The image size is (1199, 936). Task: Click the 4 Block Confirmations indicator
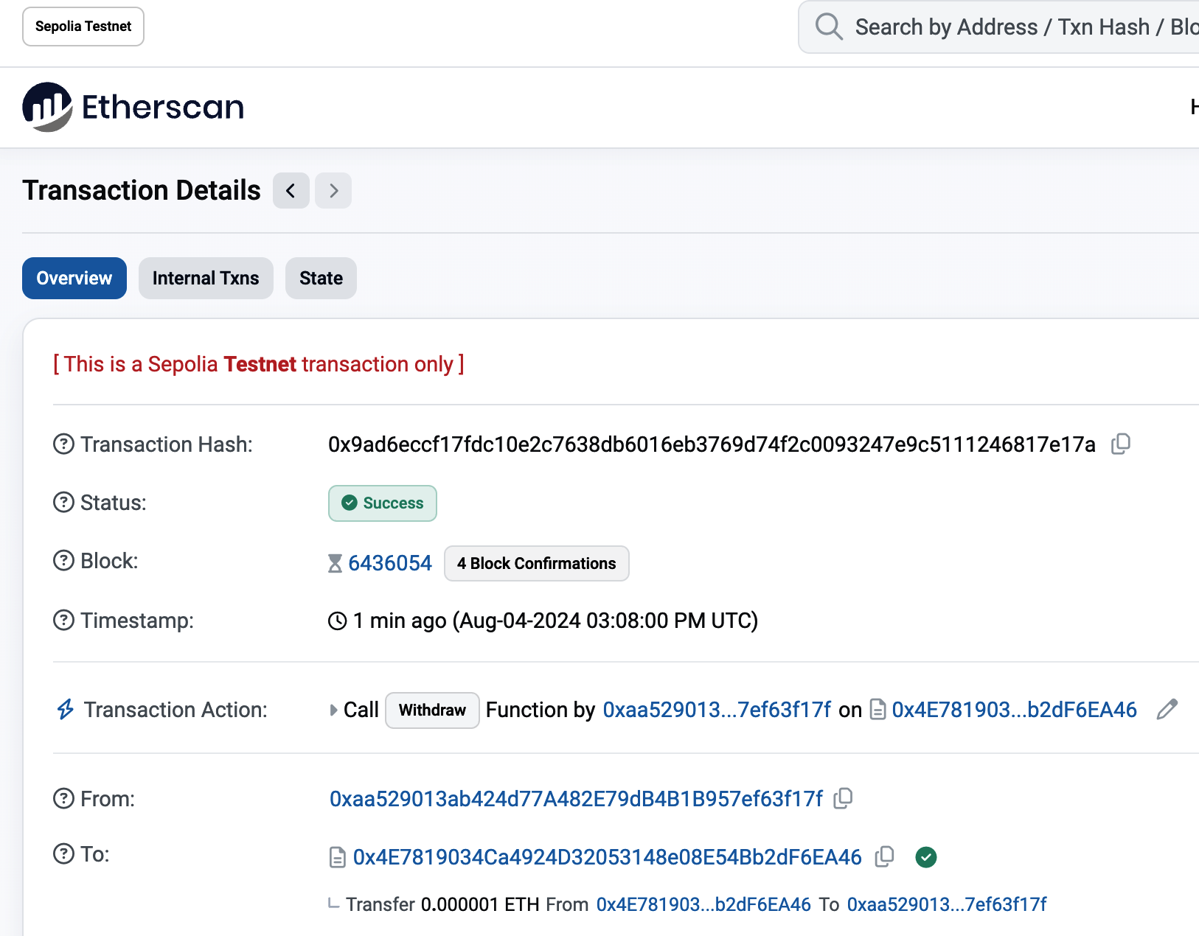tap(536, 563)
